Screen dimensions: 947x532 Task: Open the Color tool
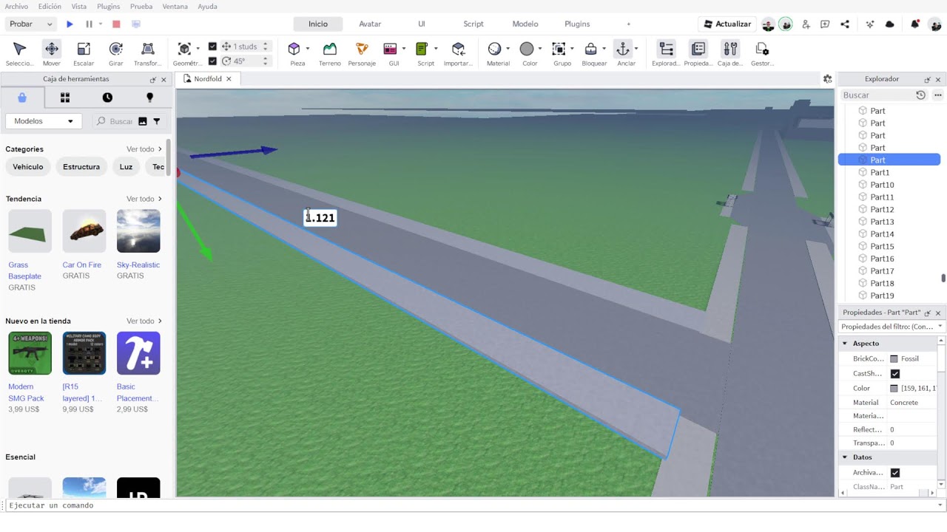[527, 50]
